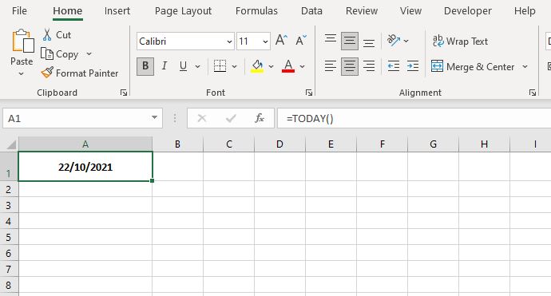The width and height of the screenshot is (551, 296).
Task: Select column H header
Action: coord(484,144)
